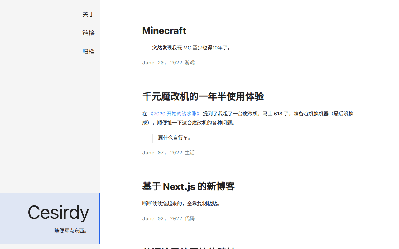Open the Minecraft post title
399x249 pixels.
coord(164,31)
